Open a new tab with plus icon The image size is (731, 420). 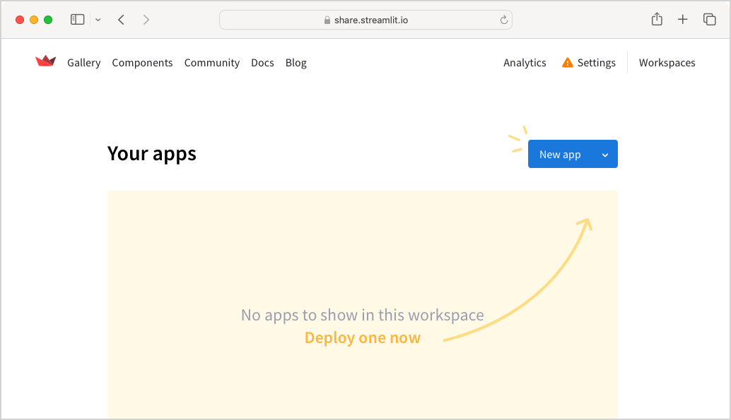(682, 19)
